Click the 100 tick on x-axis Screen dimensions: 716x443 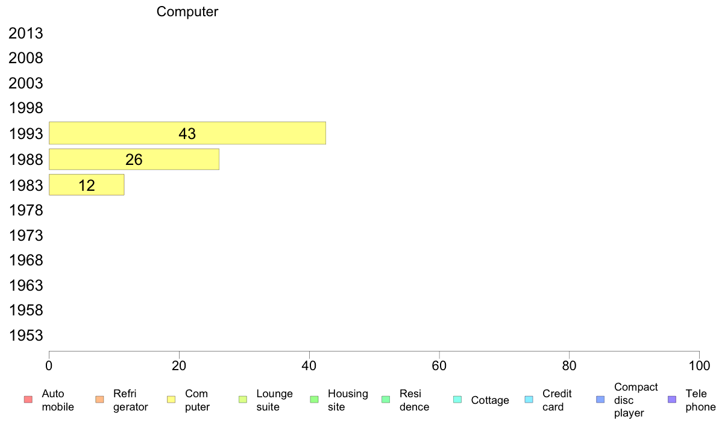click(699, 365)
